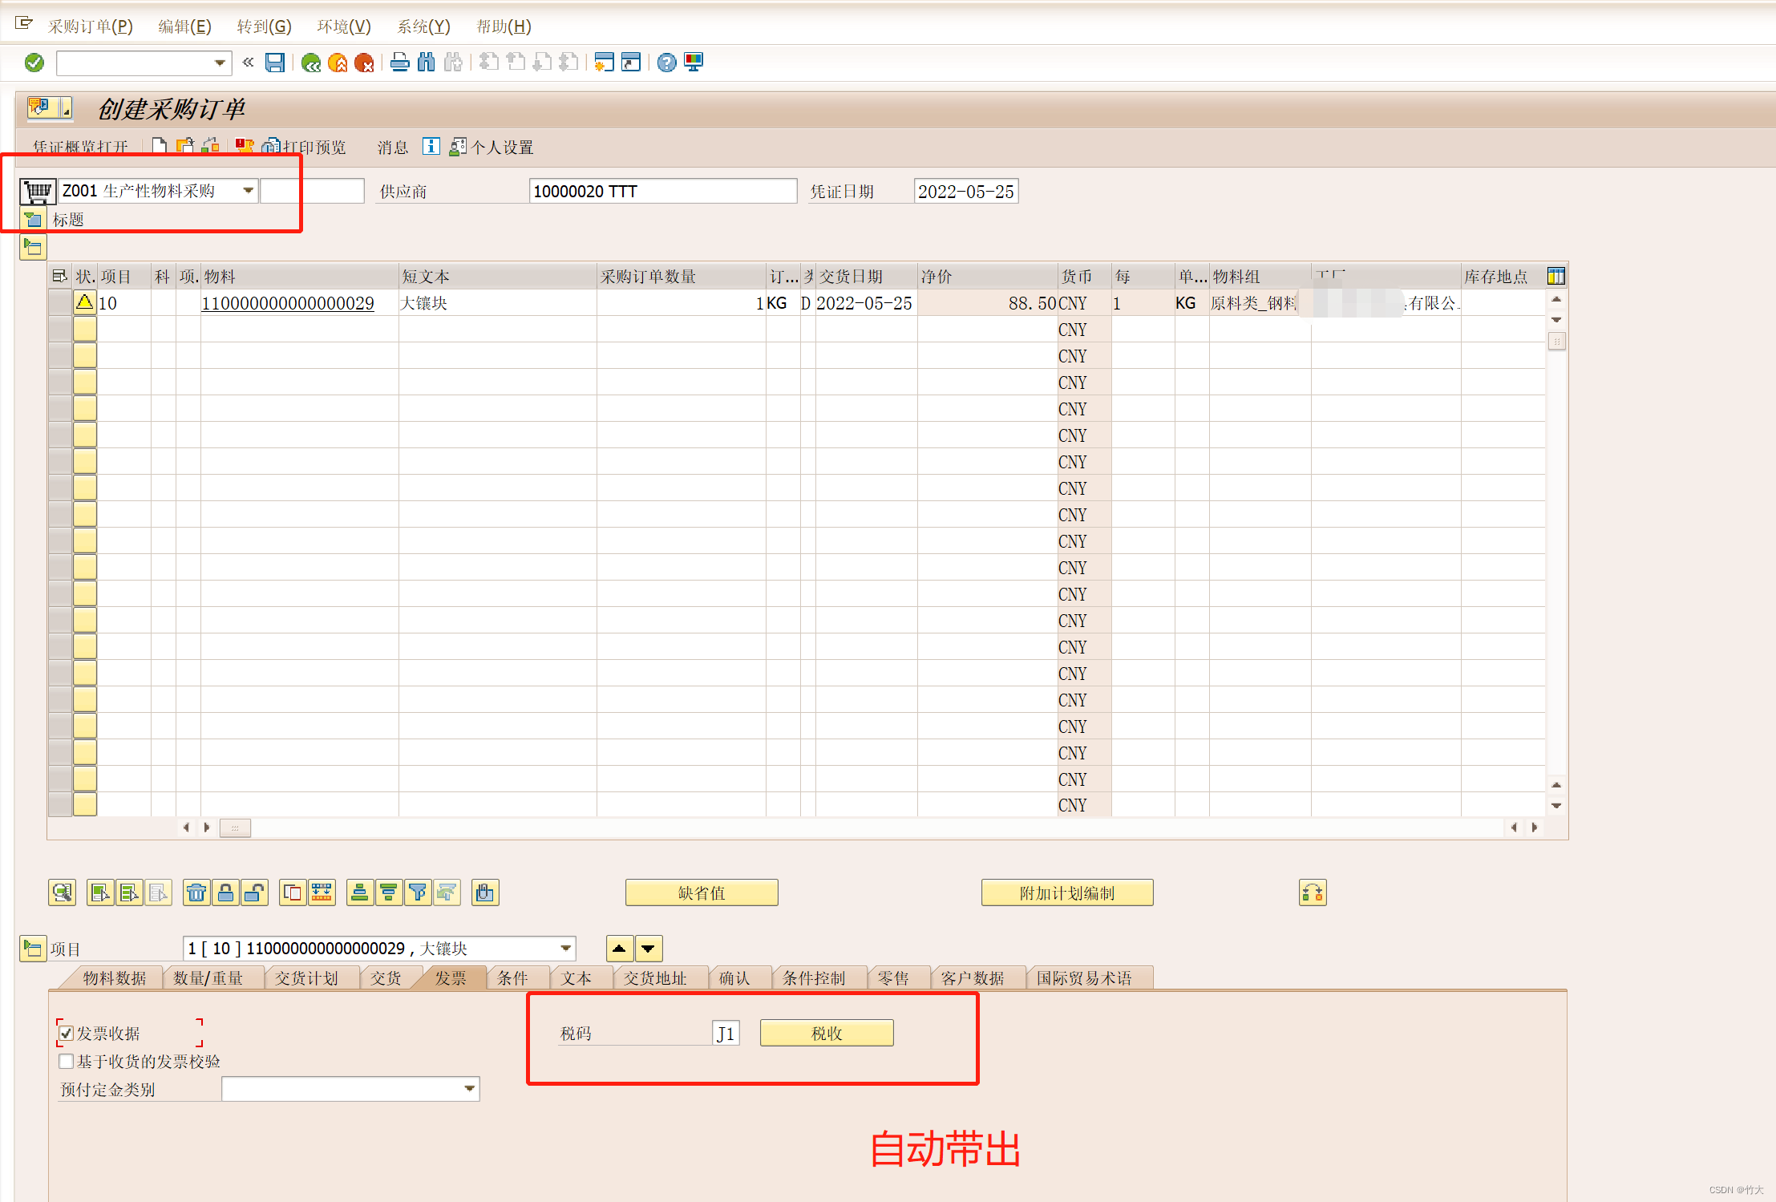Uncheck the 发票收据 checkbox
1776x1202 pixels.
[66, 1033]
